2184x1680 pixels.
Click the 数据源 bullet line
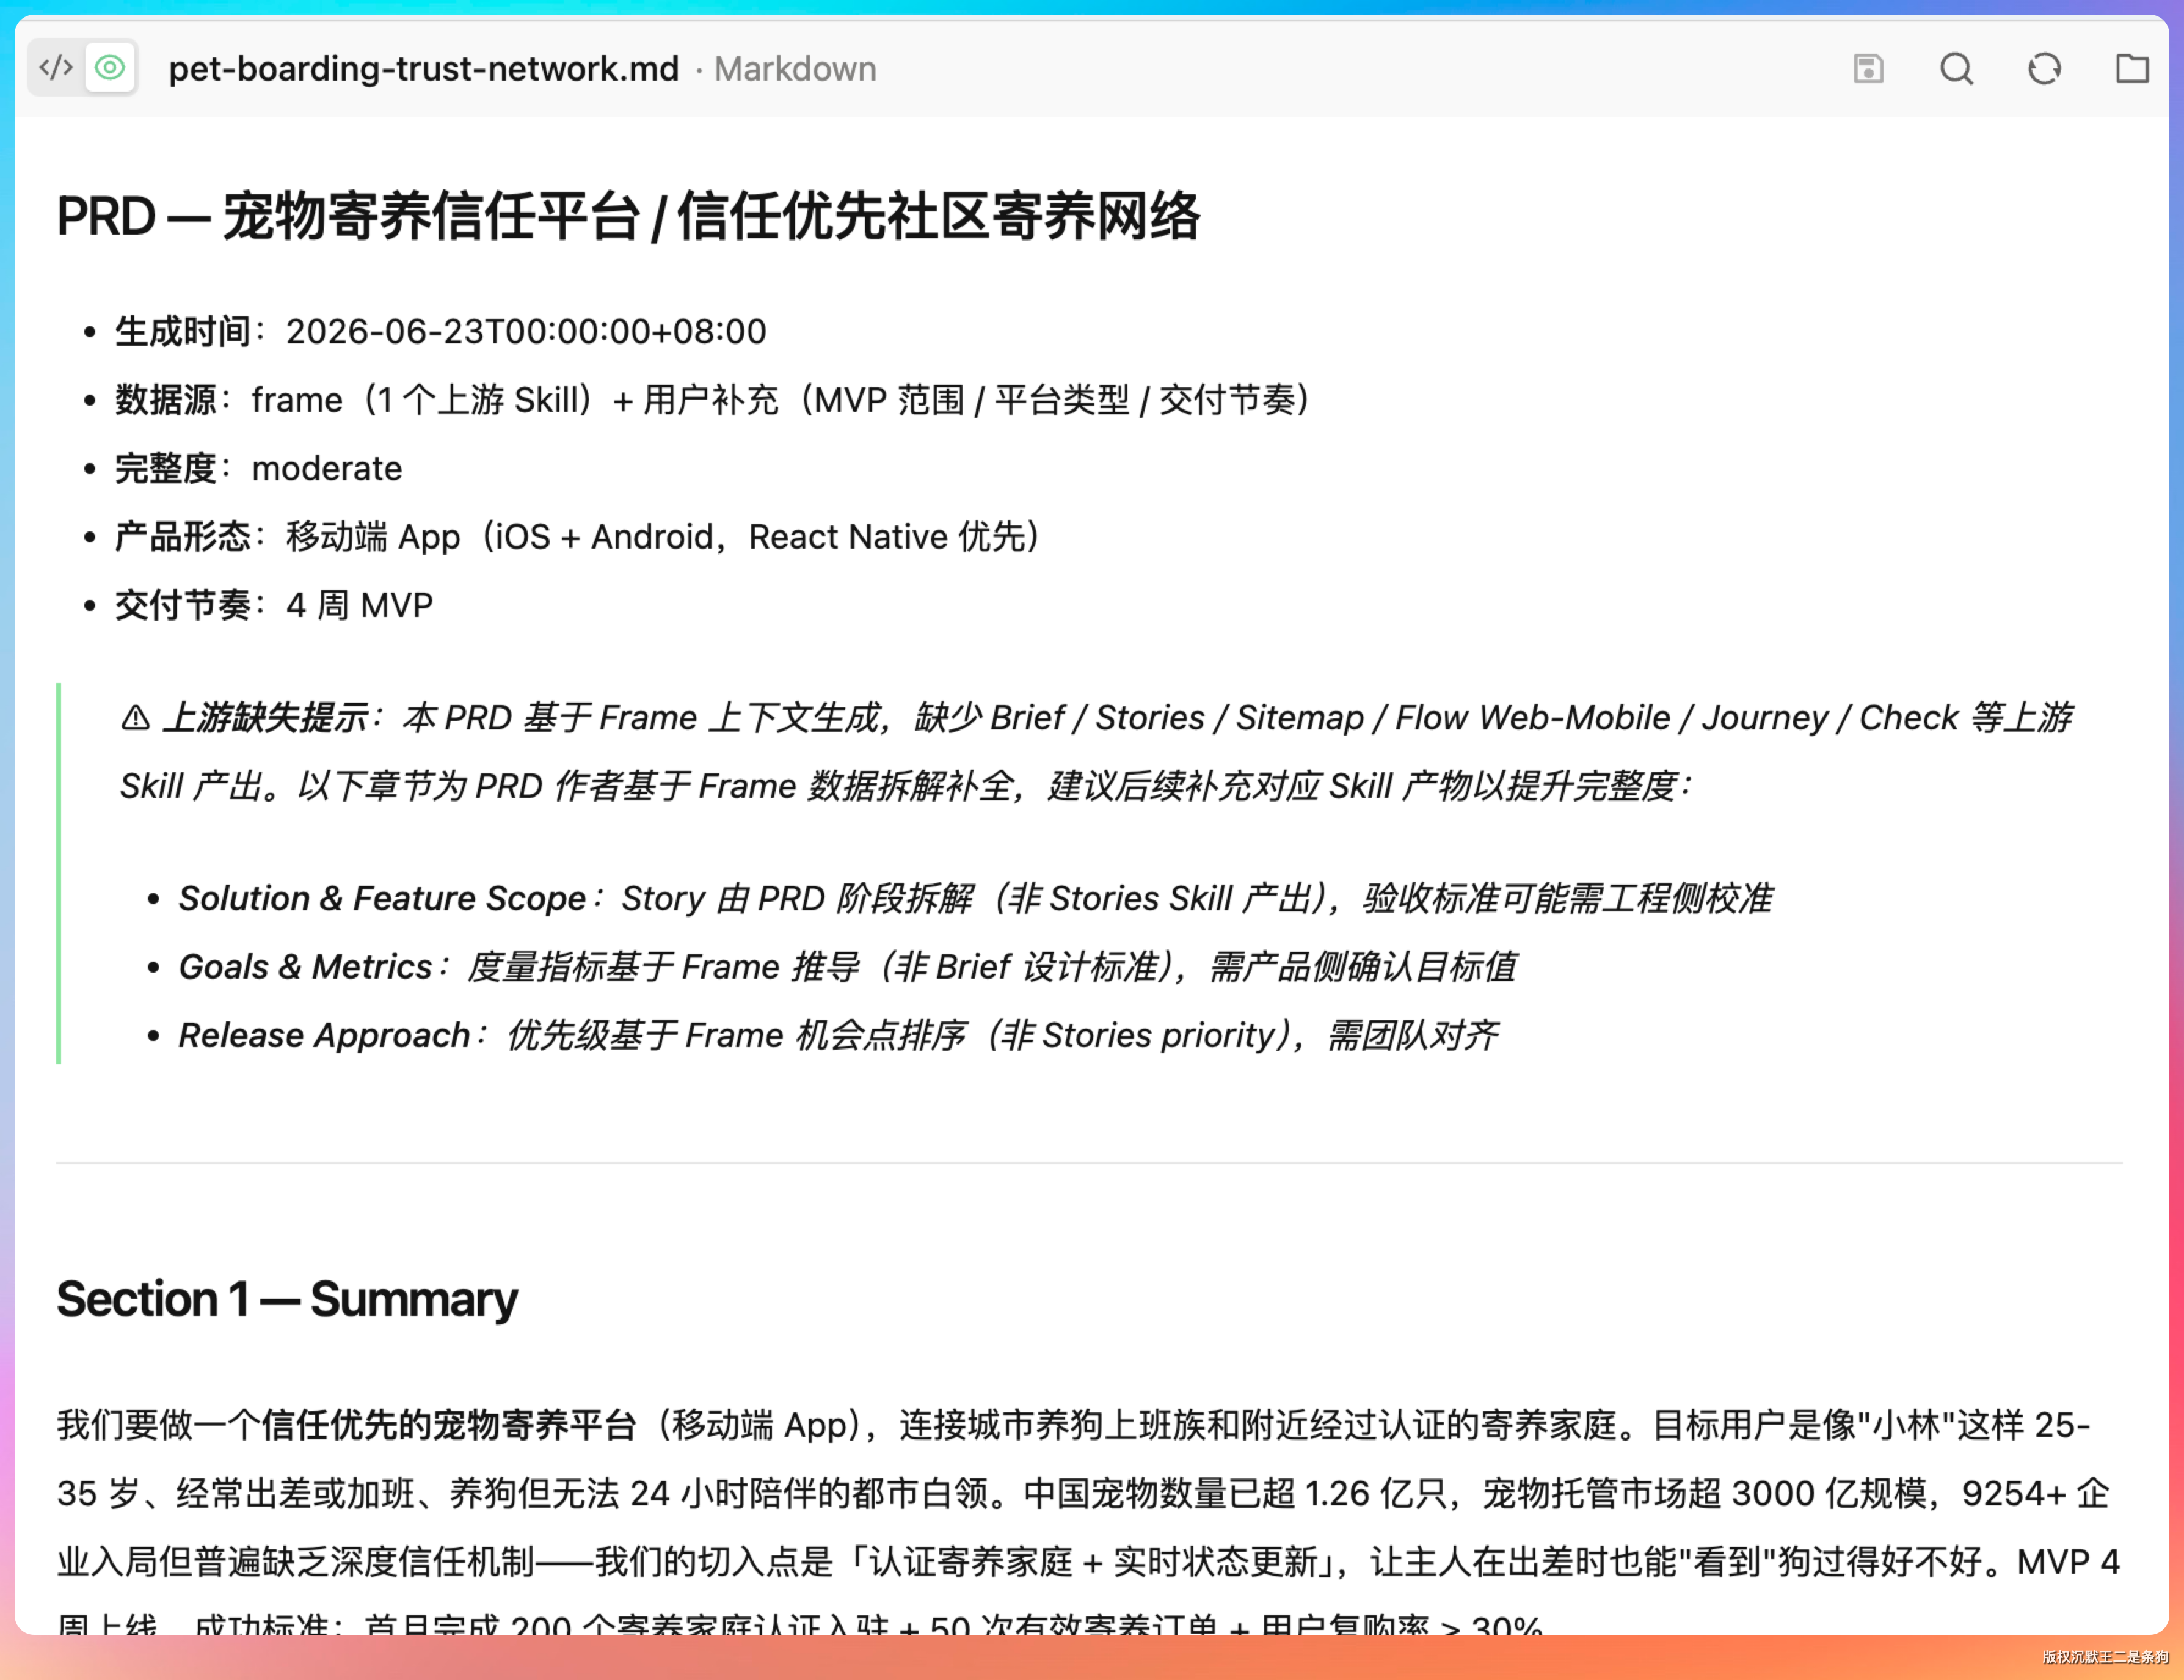coord(713,400)
